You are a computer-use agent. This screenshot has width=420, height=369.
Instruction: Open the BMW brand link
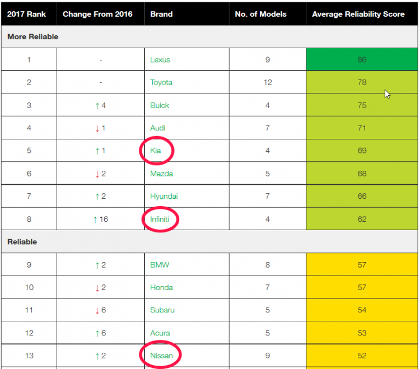tap(160, 265)
